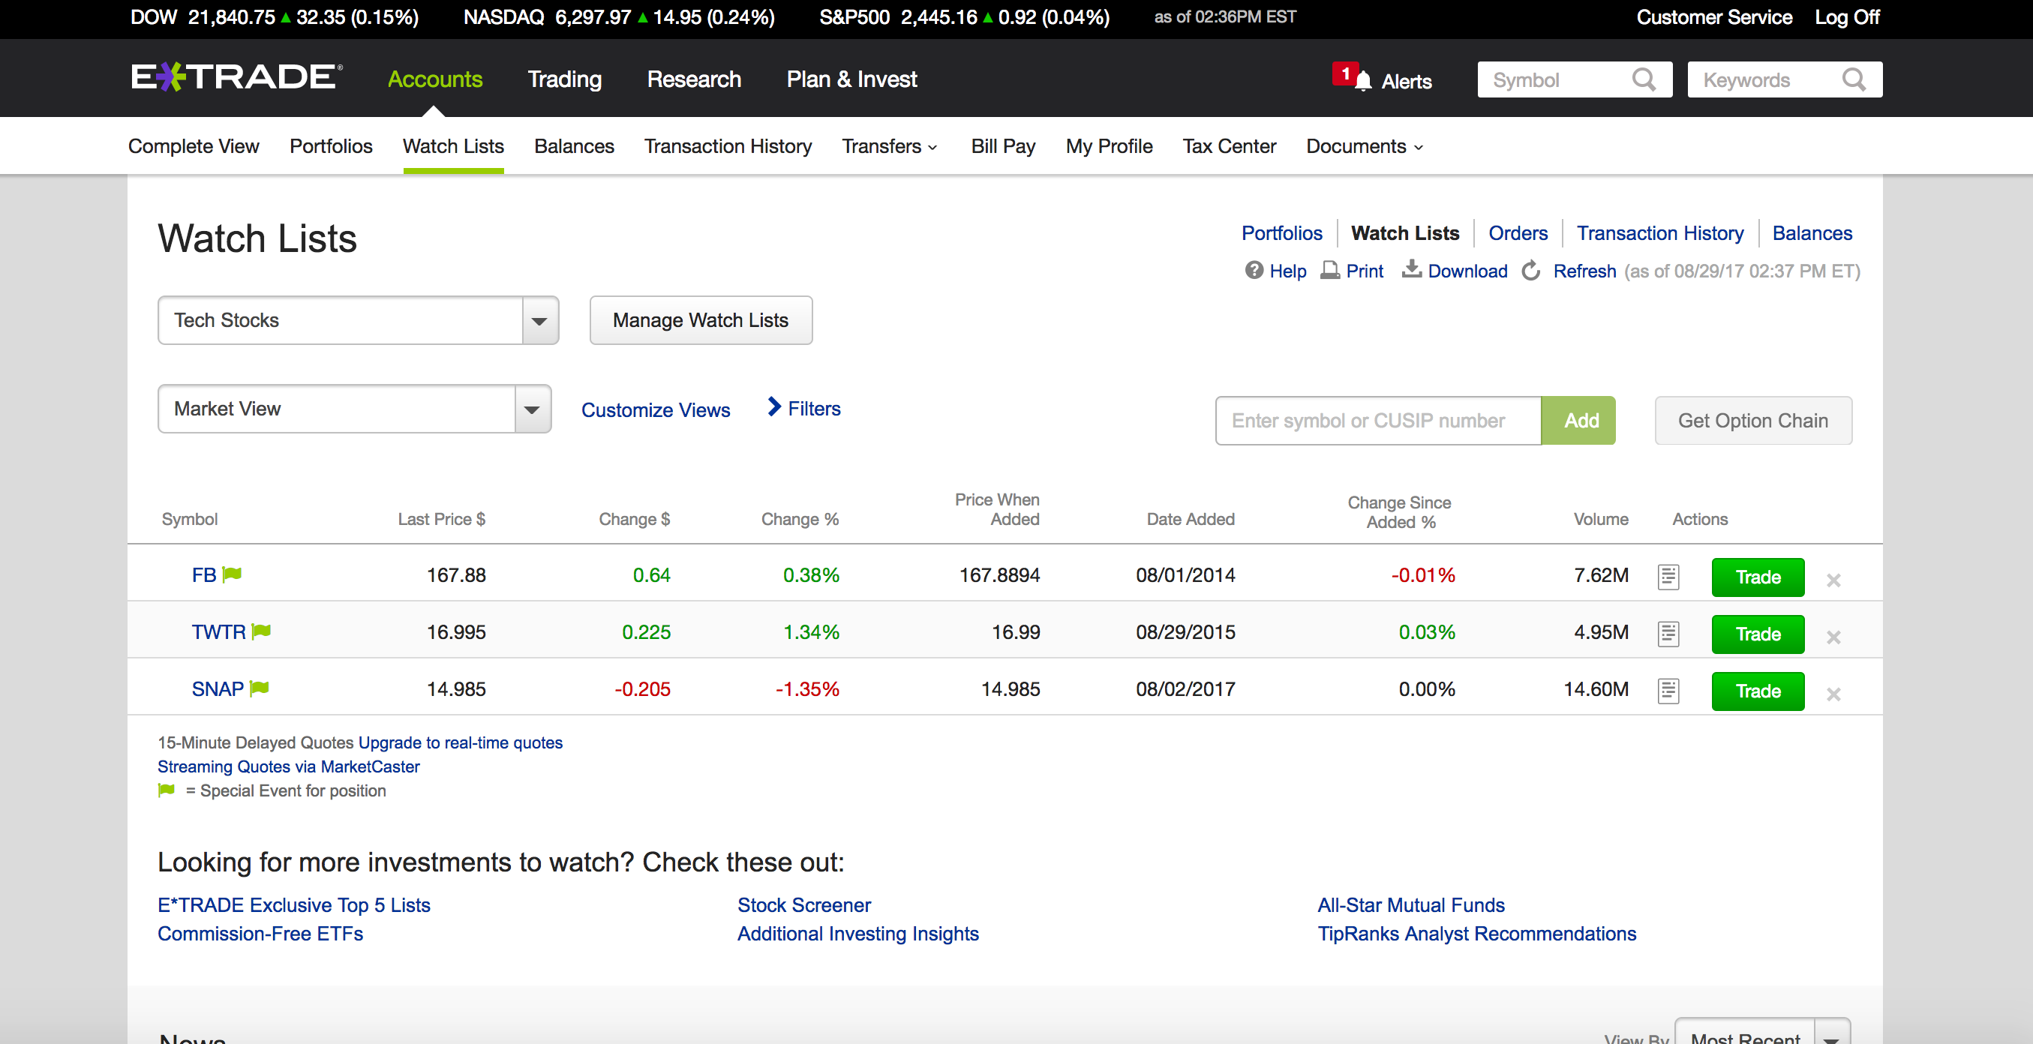Click the Trade button for TWTR
Screen dimensions: 2033x1044
(1758, 634)
